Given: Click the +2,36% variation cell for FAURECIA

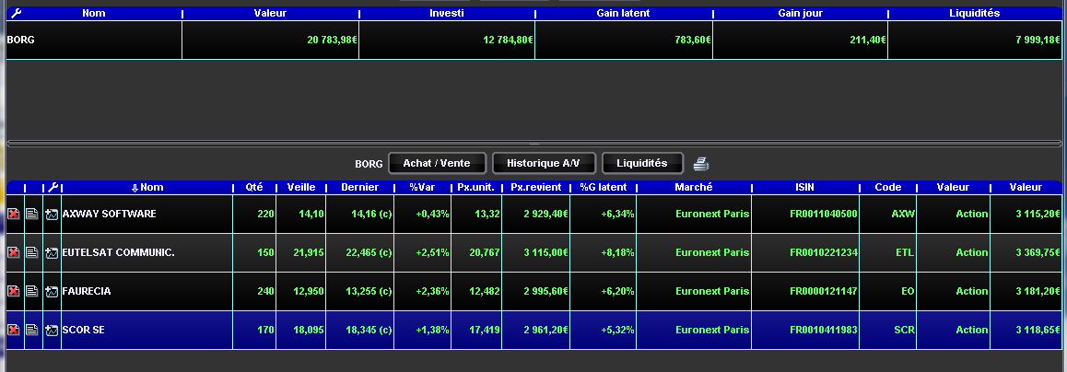Looking at the screenshot, I should (423, 291).
